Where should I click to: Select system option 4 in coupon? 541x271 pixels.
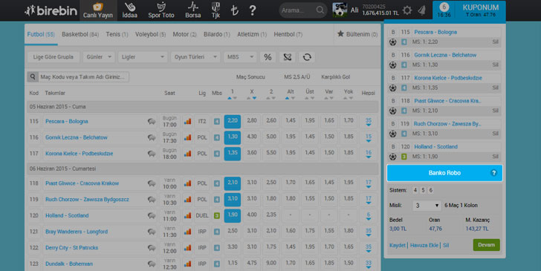(415, 190)
